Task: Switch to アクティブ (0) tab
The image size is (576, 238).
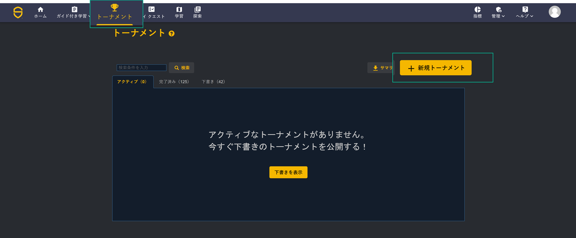Action: click(133, 82)
